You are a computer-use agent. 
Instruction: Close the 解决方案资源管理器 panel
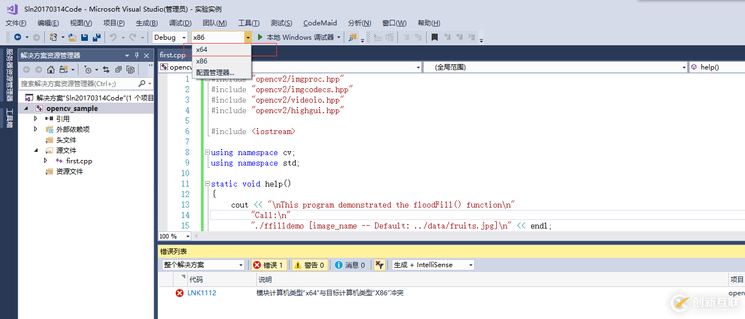[x=146, y=55]
